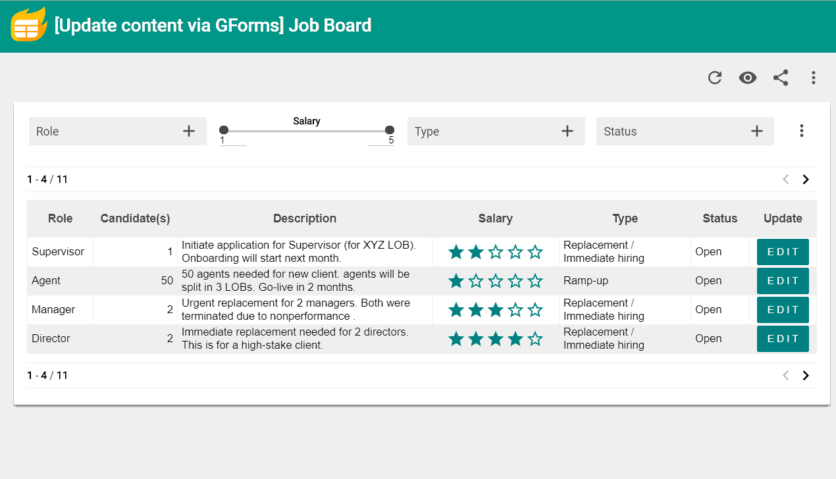Click the Candidate(s) column header
The image size is (836, 479).
tap(135, 218)
